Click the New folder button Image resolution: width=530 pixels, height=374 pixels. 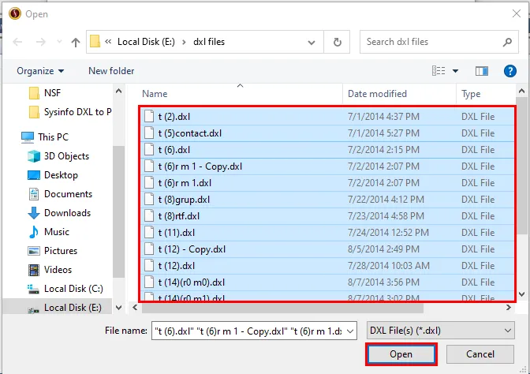(x=111, y=71)
